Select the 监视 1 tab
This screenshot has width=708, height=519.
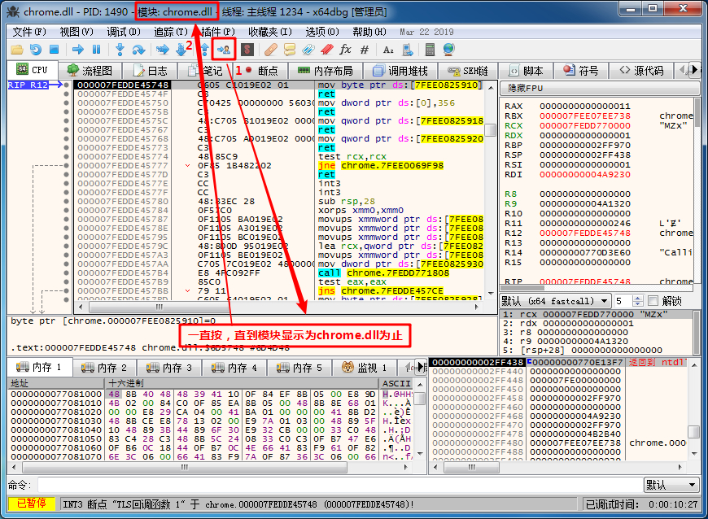364,368
